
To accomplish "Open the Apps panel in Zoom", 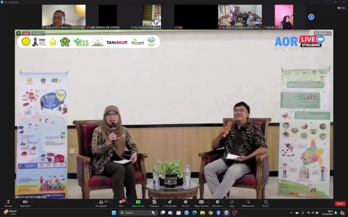I will pos(232,203).
